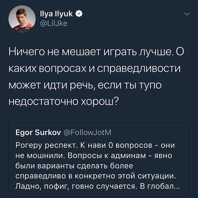Expand the truncated 'В глобал…' ending
This screenshot has height=198, width=198.
pyautogui.click(x=160, y=186)
